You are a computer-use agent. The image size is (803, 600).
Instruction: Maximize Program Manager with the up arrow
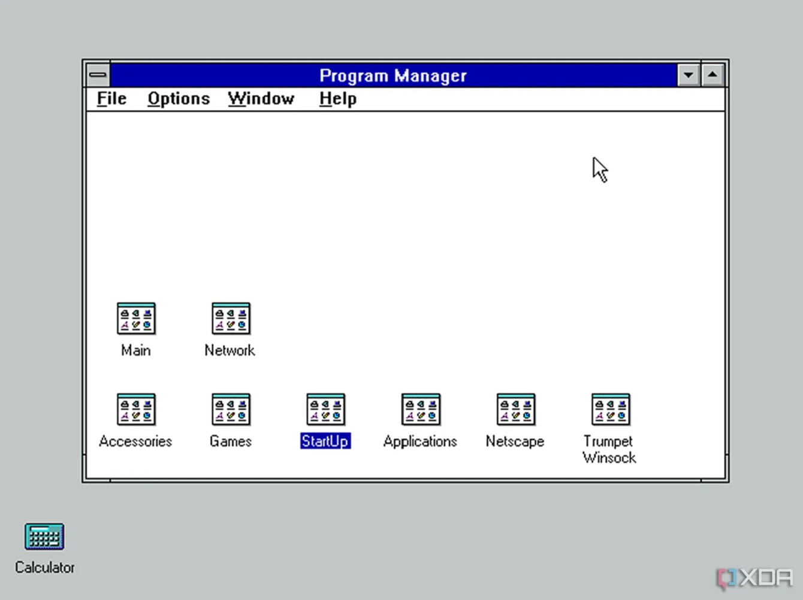coord(713,74)
